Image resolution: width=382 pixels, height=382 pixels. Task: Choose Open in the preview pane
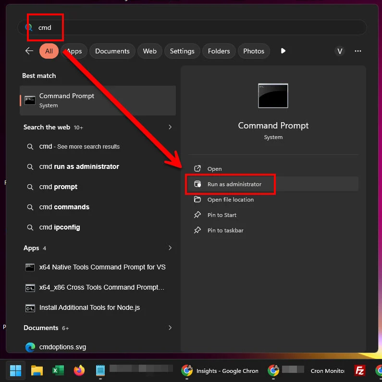coord(273,169)
